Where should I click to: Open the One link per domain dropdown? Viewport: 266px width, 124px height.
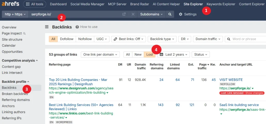click(x=100, y=54)
